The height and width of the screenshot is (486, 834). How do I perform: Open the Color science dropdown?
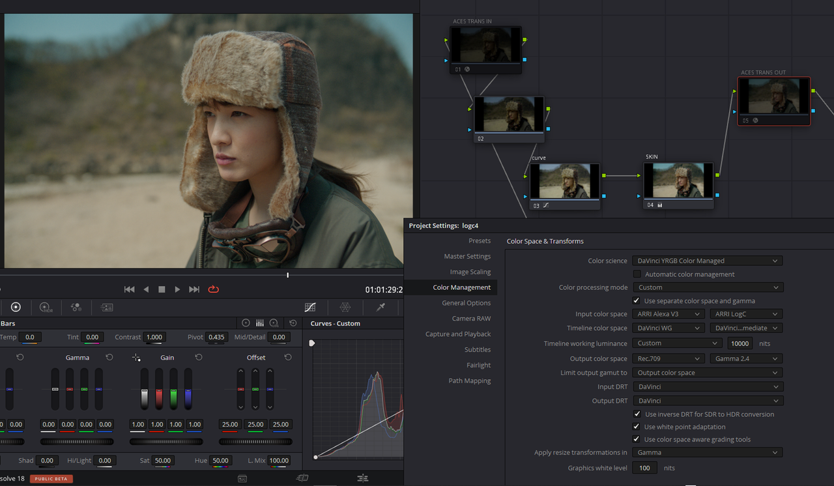click(x=708, y=261)
